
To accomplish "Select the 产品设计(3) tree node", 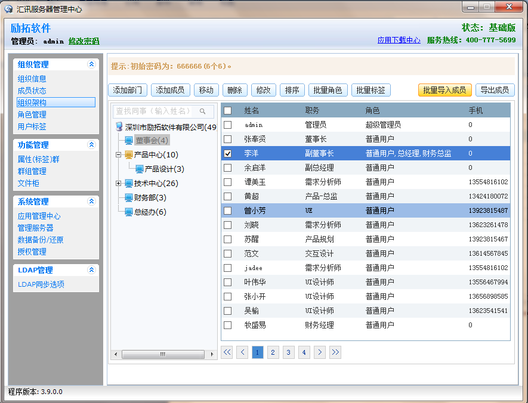I will (x=165, y=169).
